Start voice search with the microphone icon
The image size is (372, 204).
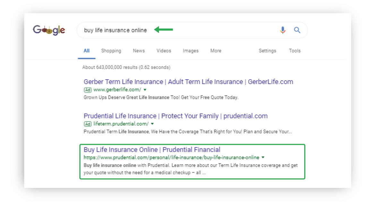coord(282,30)
